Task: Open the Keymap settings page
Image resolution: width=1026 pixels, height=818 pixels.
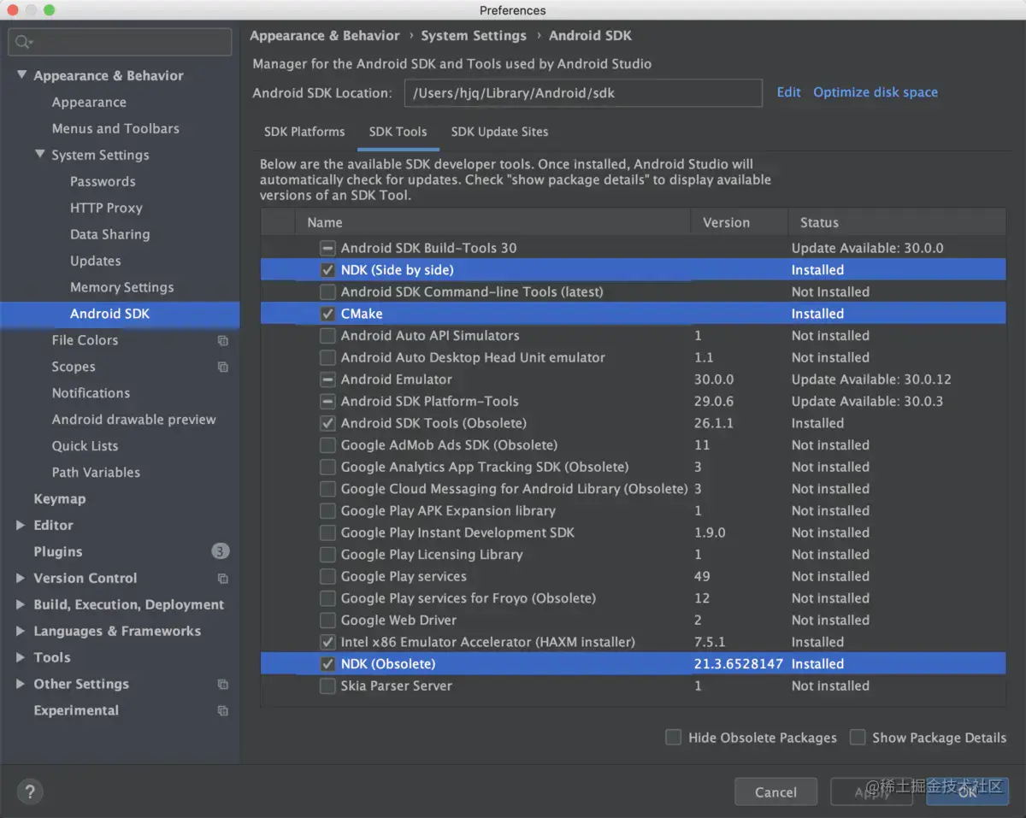Action: tap(59, 499)
